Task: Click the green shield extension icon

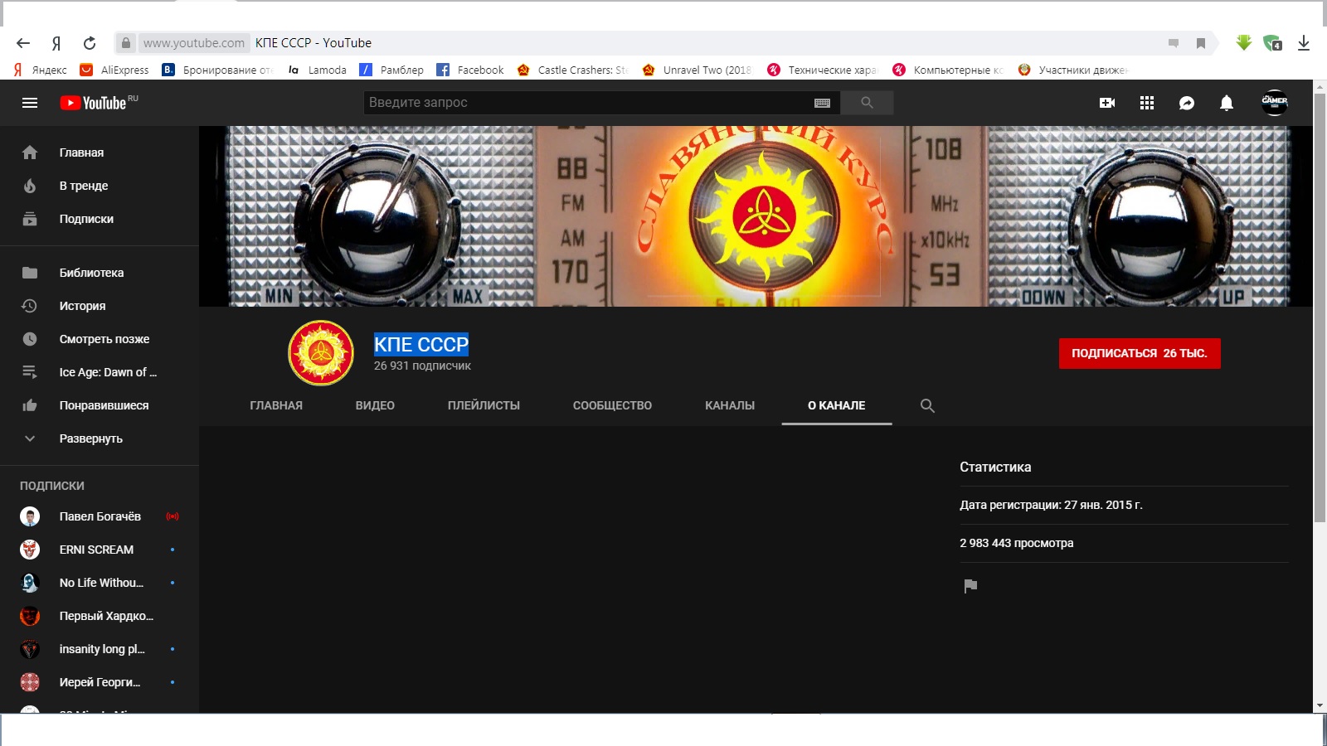Action: click(1272, 42)
